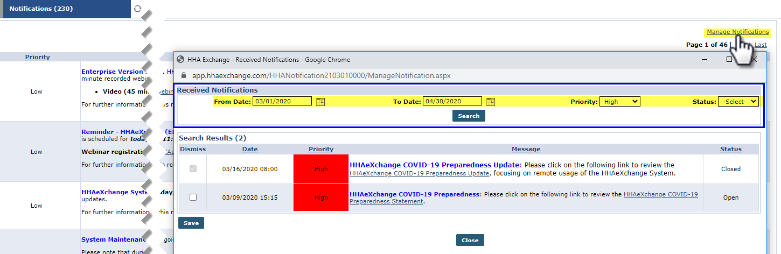Open the To Date calendar picker
The width and height of the screenshot is (781, 254).
coord(490,101)
